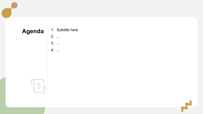Click the list number 1
Screen dimensions: 203x114
(52, 30)
